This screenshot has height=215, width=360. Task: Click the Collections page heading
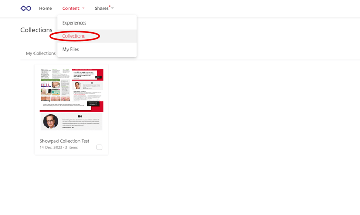click(37, 30)
